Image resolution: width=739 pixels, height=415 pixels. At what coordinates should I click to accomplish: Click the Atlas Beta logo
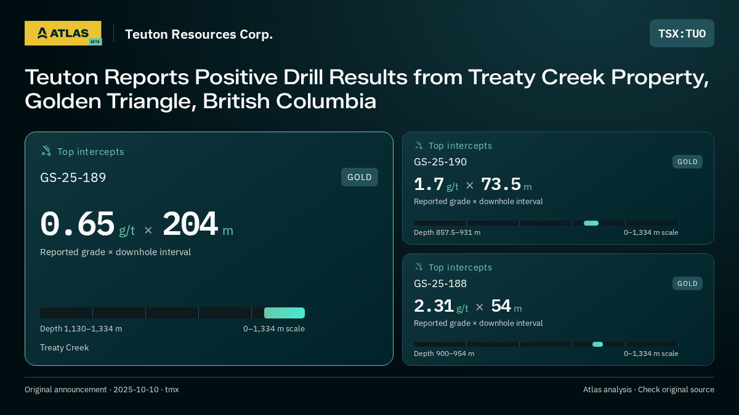[x=63, y=33]
